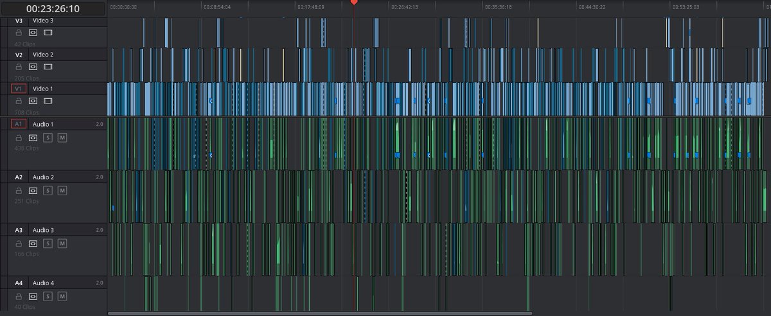Lock the Audio 3 track

pyautogui.click(x=19, y=243)
